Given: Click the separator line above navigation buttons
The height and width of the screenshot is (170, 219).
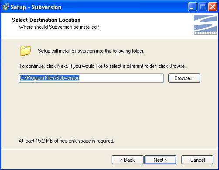Looking at the screenshot, I should (109, 149).
